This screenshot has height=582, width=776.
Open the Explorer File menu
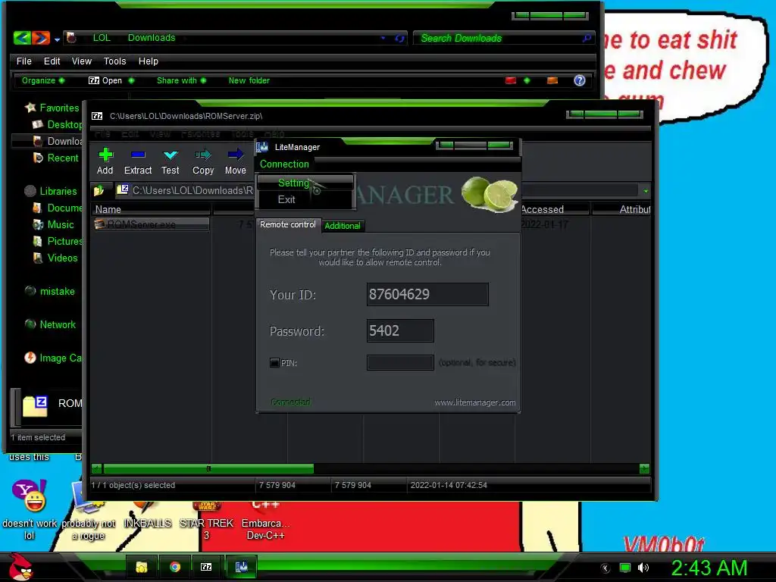[23, 61]
